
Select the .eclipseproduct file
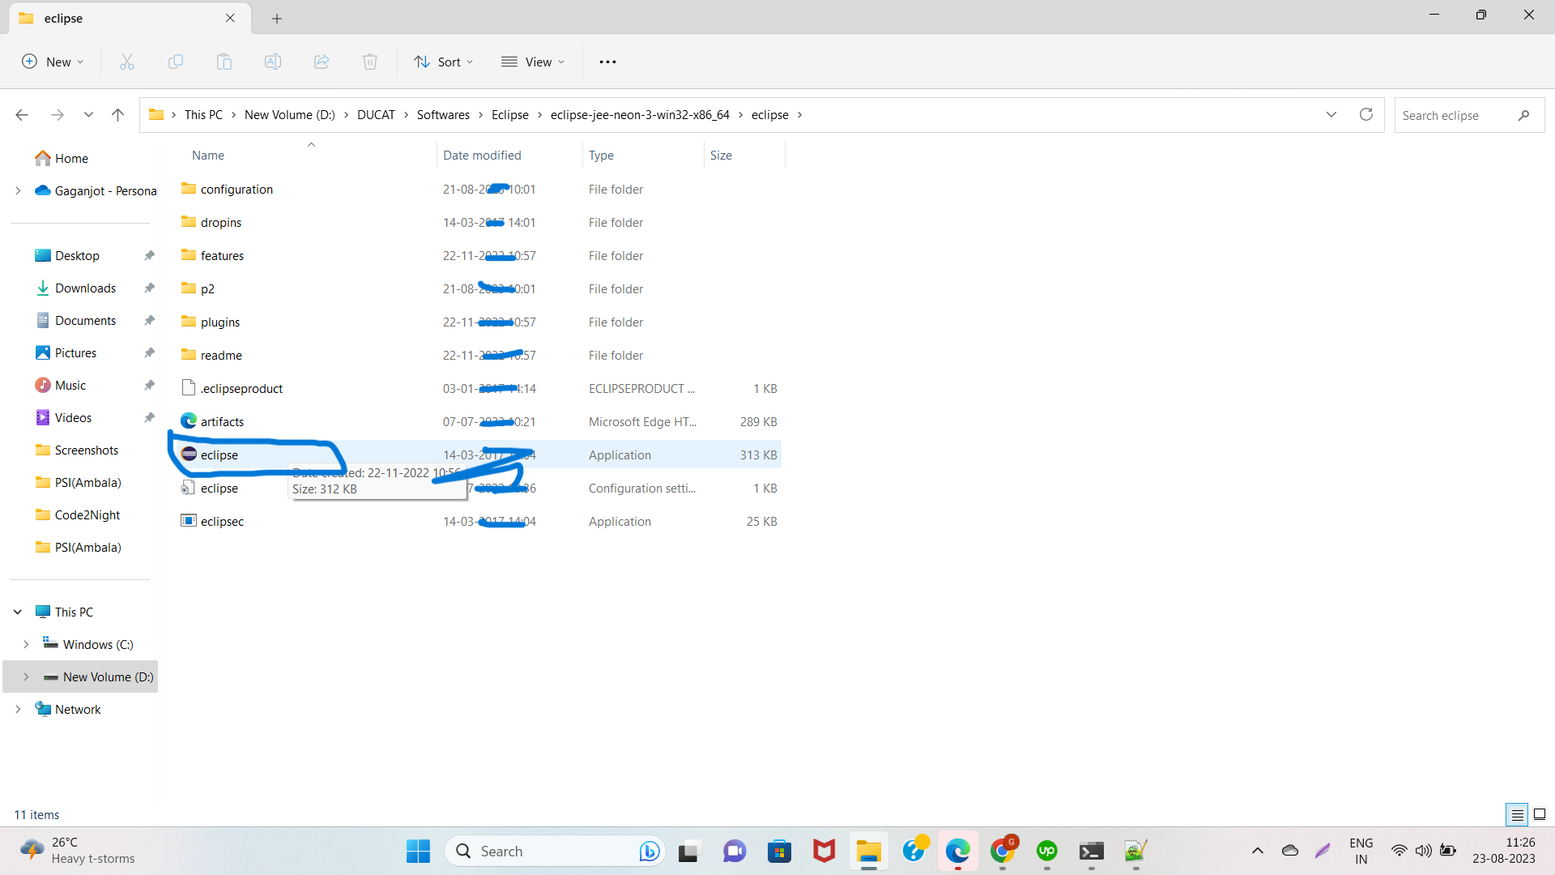478,389
